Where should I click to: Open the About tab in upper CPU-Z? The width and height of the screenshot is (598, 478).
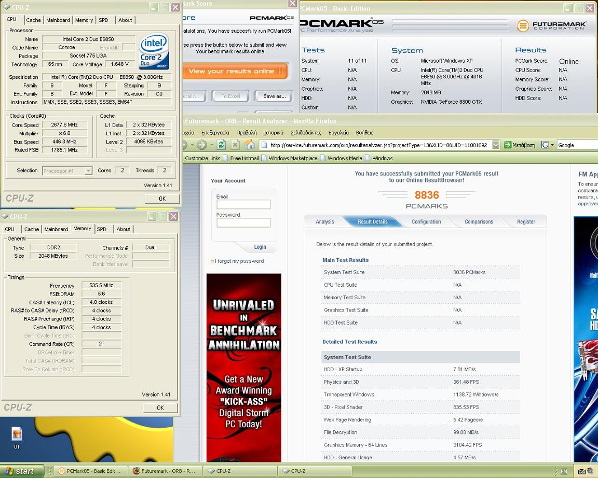[125, 20]
